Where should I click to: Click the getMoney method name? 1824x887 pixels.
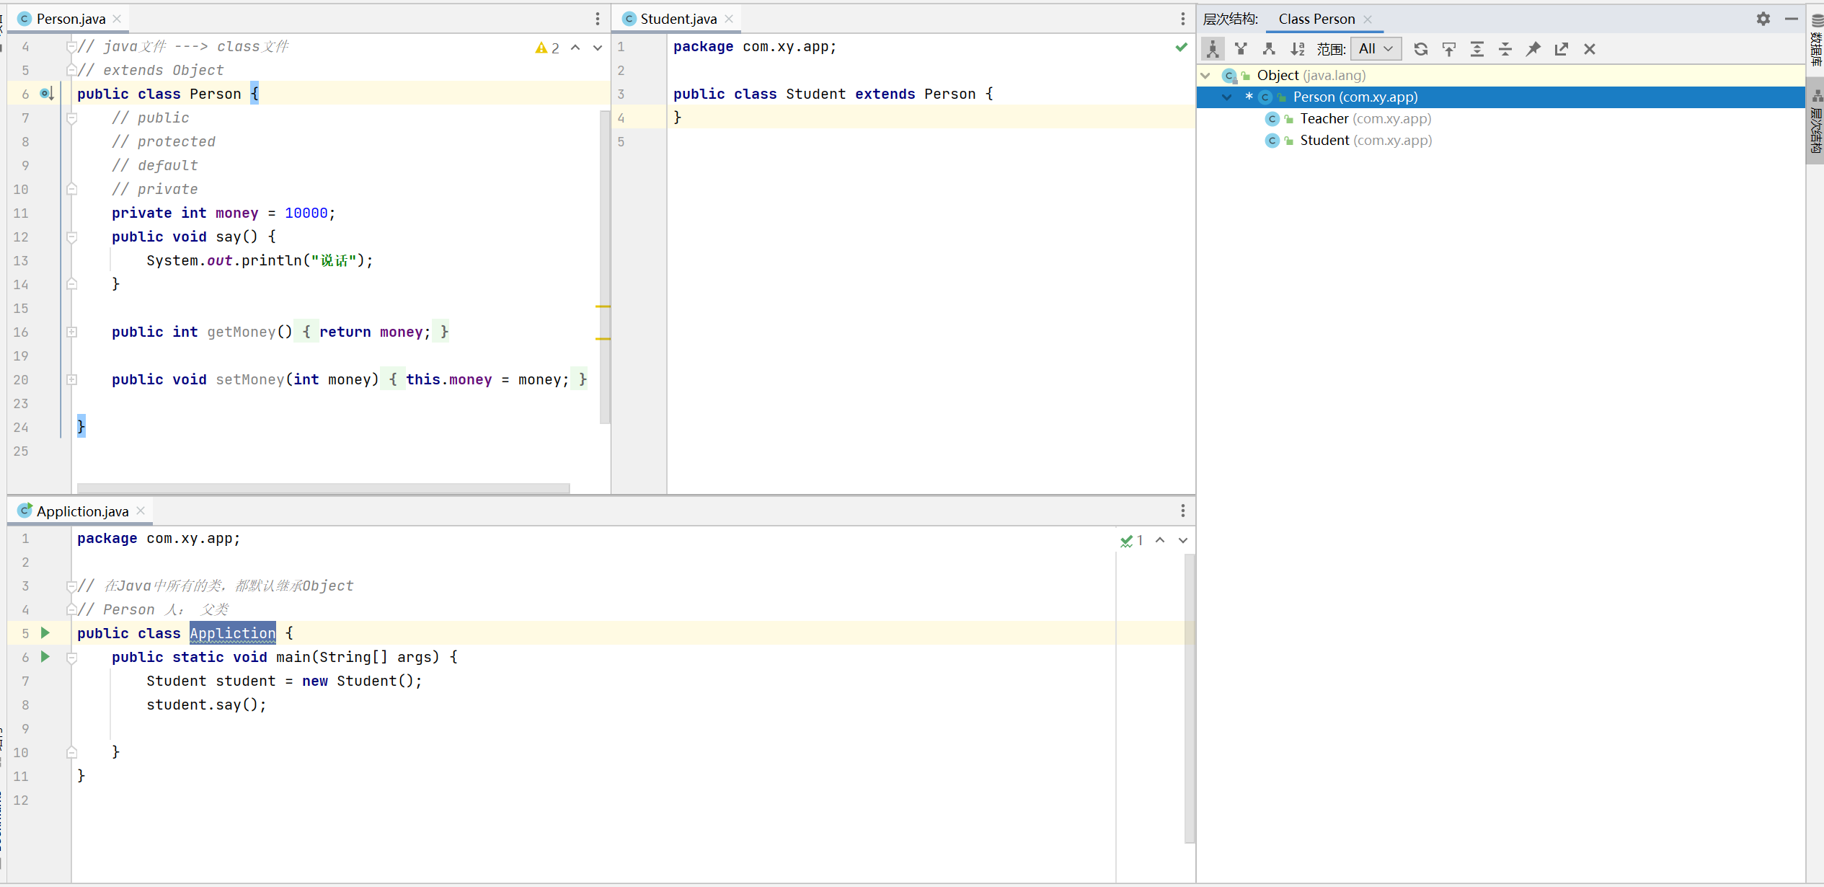pos(241,332)
